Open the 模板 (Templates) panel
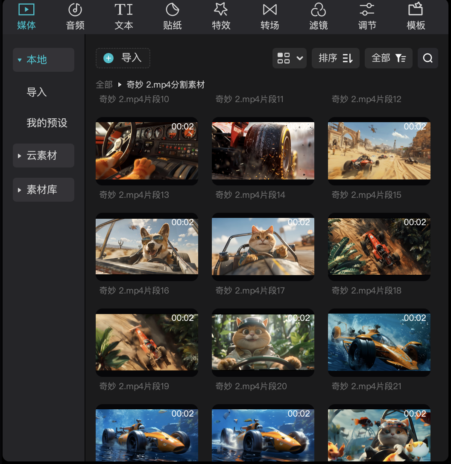This screenshot has width=451, height=464. (416, 16)
